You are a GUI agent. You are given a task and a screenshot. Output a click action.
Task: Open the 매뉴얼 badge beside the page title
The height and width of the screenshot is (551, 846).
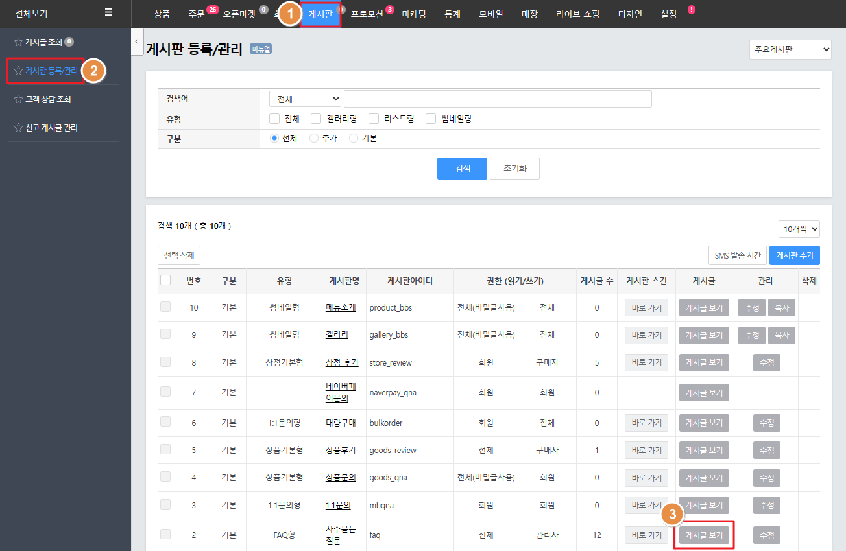click(x=261, y=49)
